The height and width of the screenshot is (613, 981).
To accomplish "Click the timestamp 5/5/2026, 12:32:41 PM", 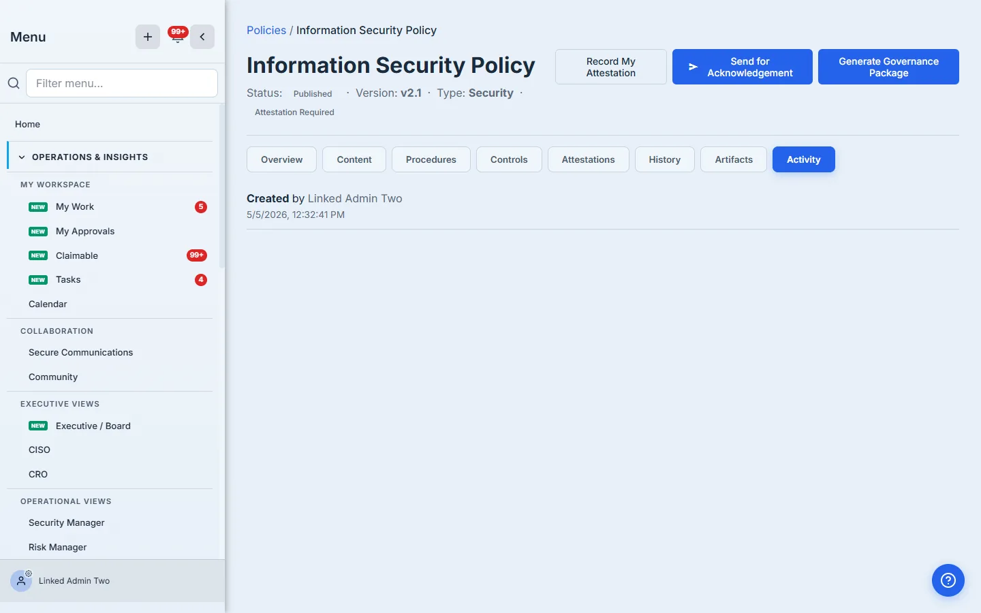I will click(296, 215).
